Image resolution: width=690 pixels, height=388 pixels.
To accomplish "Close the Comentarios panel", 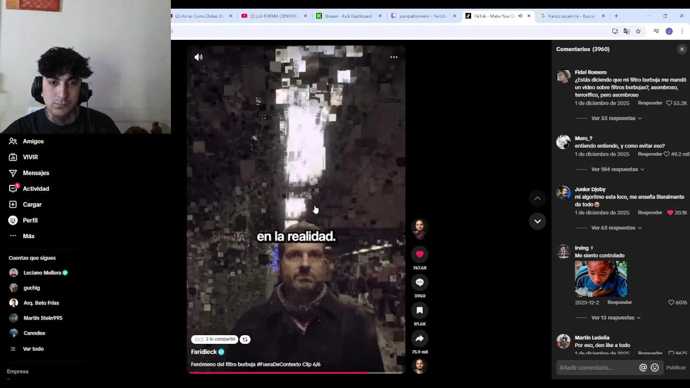I will coord(682,49).
